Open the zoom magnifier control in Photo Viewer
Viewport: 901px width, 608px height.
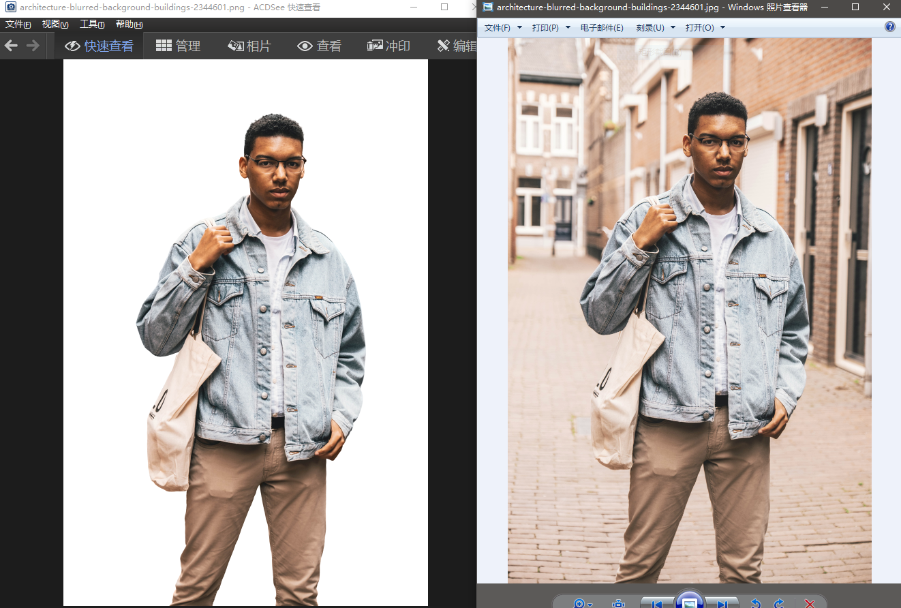click(583, 604)
